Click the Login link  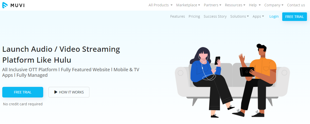[x=274, y=16]
